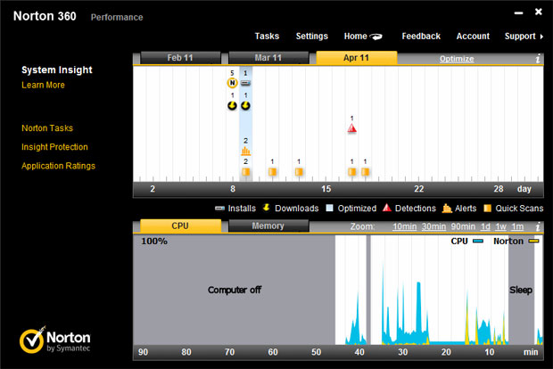Open the Feedback page
This screenshot has width=553, height=369.
tap(421, 36)
